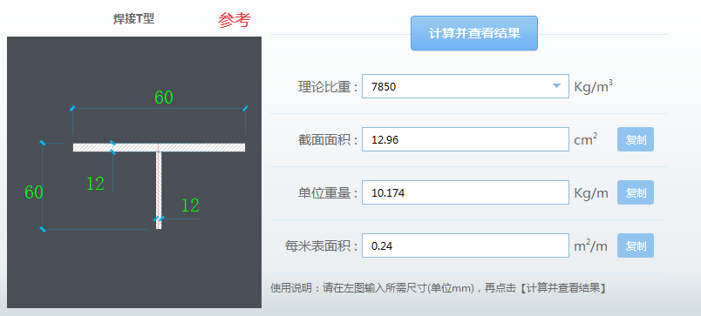Click the 焊接T型 title
The width and height of the screenshot is (701, 316).
(x=133, y=19)
